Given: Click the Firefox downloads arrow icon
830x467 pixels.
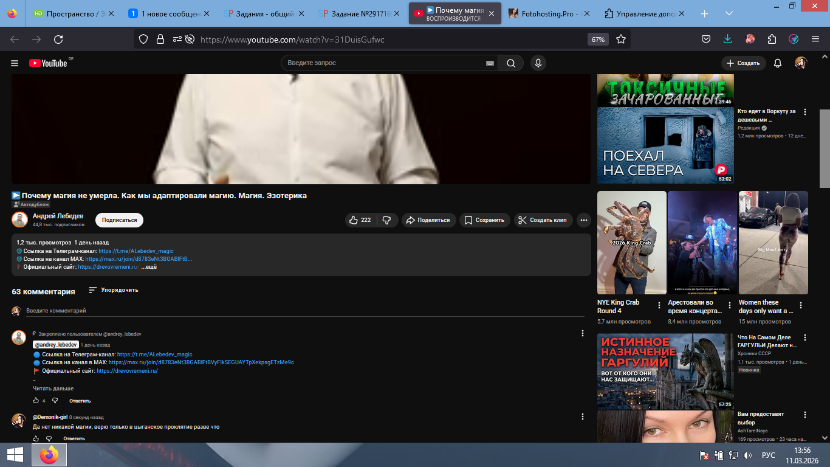Looking at the screenshot, I should [x=728, y=39].
